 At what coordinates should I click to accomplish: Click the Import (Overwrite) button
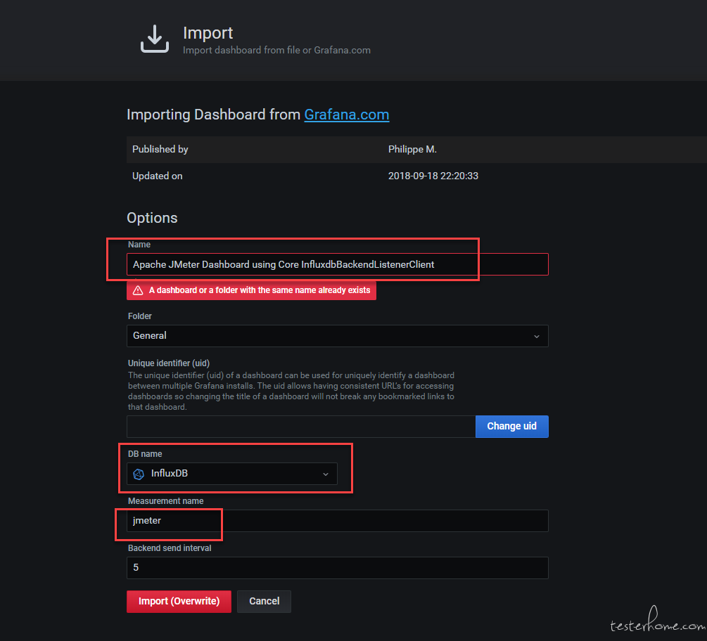[179, 602]
